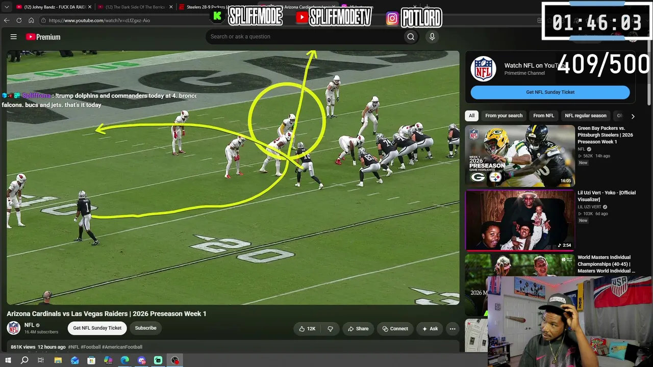653x367 pixels.
Task: Open the Windows Start menu
Action: pyautogui.click(x=8, y=360)
